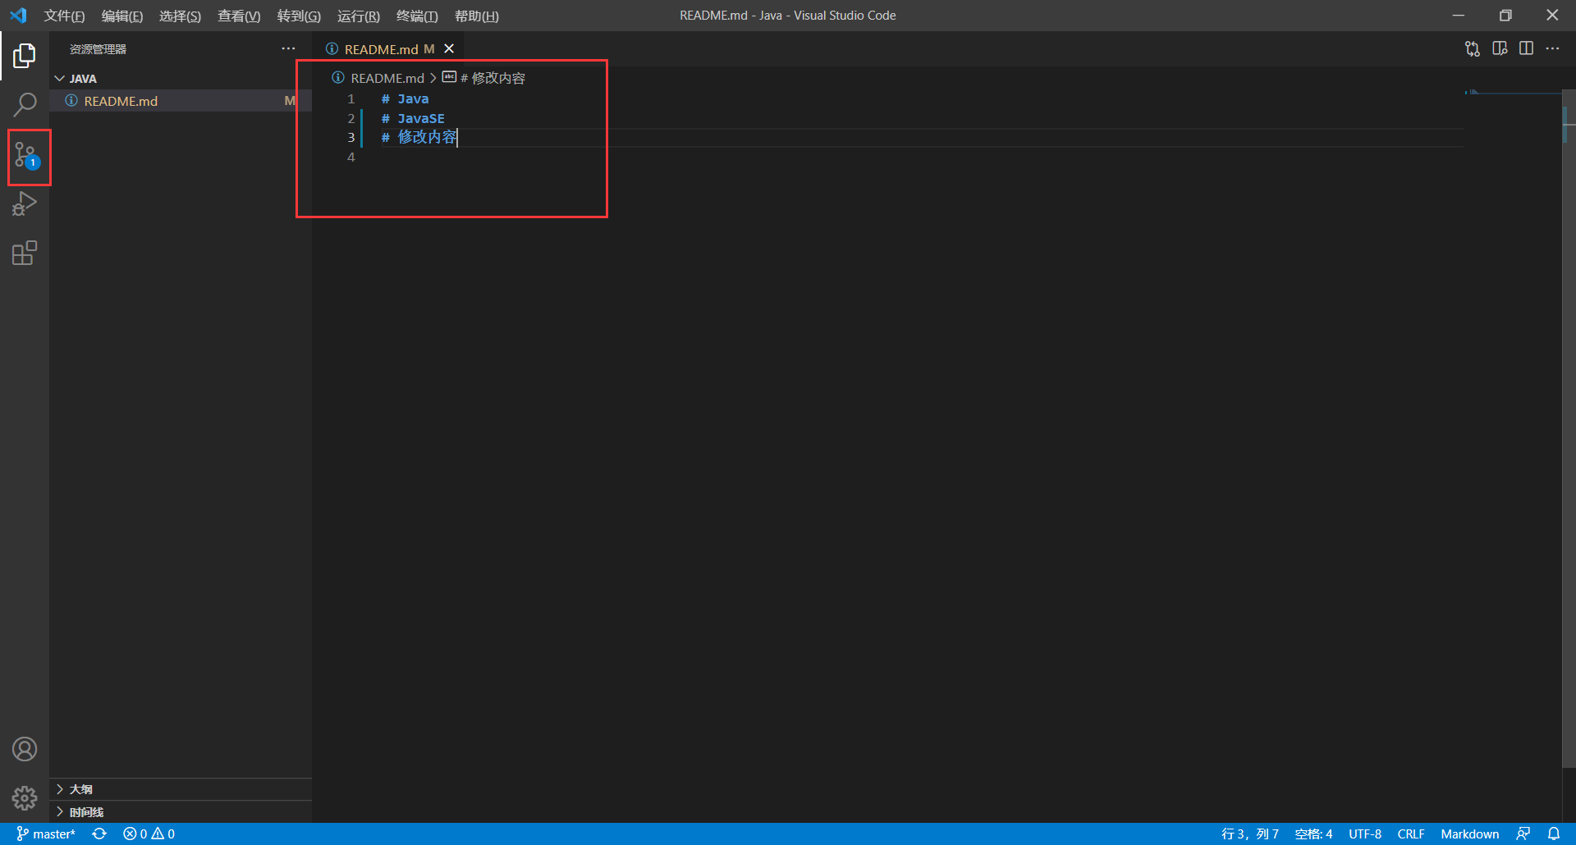Image resolution: width=1576 pixels, height=845 pixels.
Task: Open the 运行(R) menu
Action: (359, 16)
